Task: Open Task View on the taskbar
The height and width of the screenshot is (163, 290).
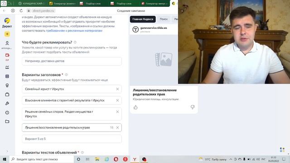Action: pyautogui.click(x=87, y=159)
